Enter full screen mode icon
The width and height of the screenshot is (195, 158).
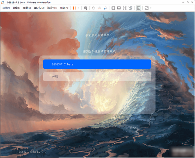pyautogui.click(x=124, y=8)
